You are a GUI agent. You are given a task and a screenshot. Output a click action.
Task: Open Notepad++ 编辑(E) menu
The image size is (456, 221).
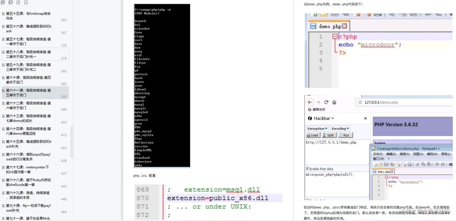pyautogui.click(x=391, y=154)
